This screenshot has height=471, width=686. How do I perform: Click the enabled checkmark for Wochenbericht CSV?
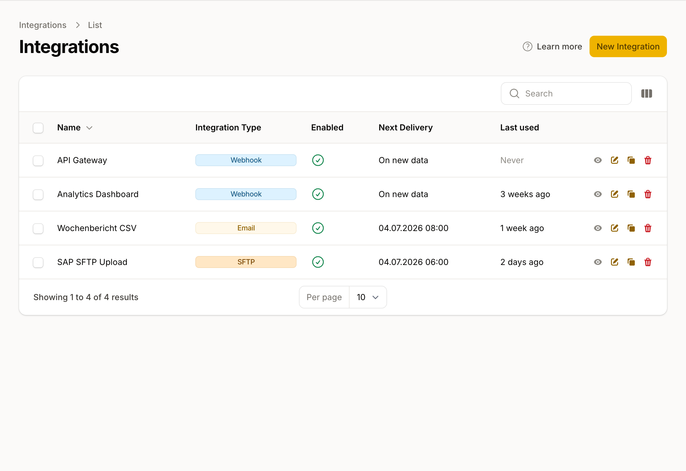[318, 228]
